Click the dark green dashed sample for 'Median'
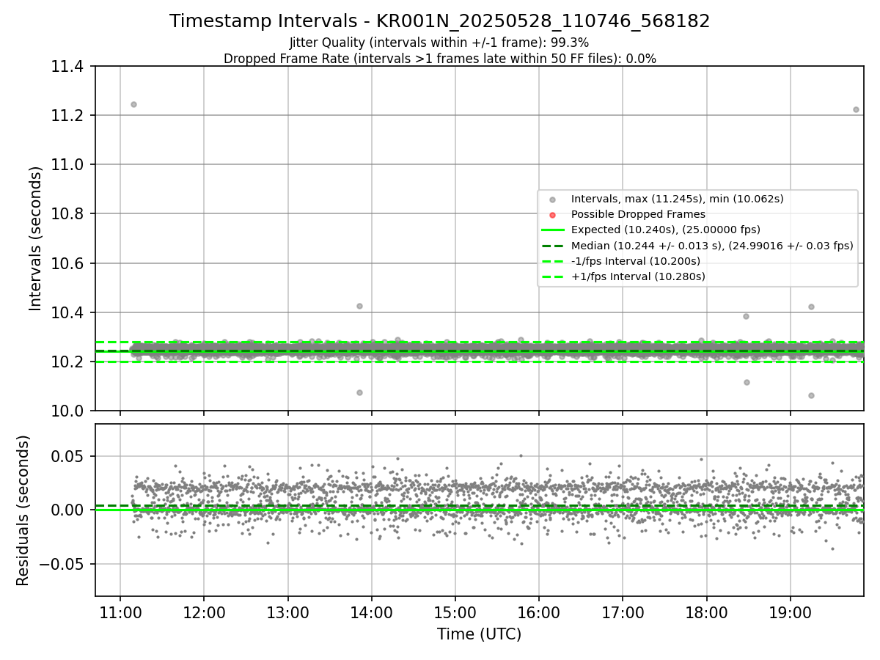Image resolution: width=880 pixels, height=660 pixels. click(553, 246)
